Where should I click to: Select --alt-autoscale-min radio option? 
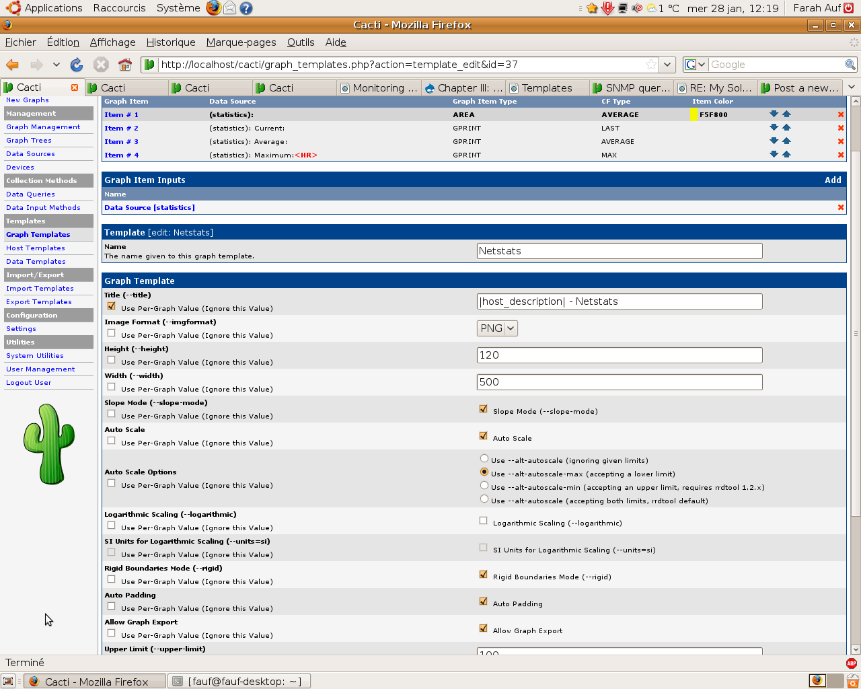pyautogui.click(x=484, y=486)
